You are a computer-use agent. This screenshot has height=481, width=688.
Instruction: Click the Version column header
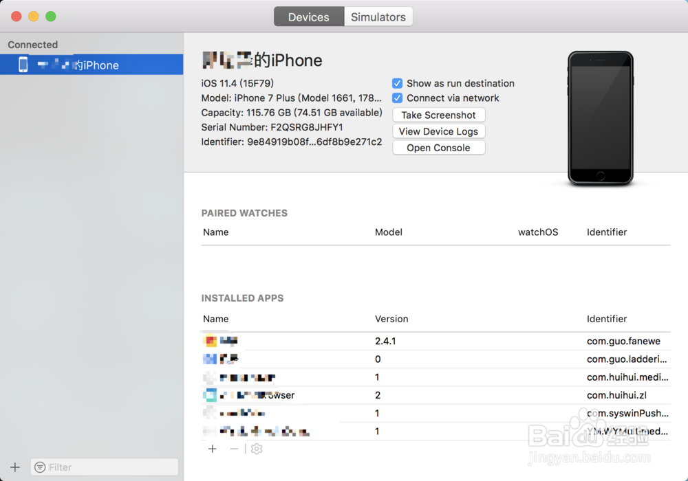[391, 318]
